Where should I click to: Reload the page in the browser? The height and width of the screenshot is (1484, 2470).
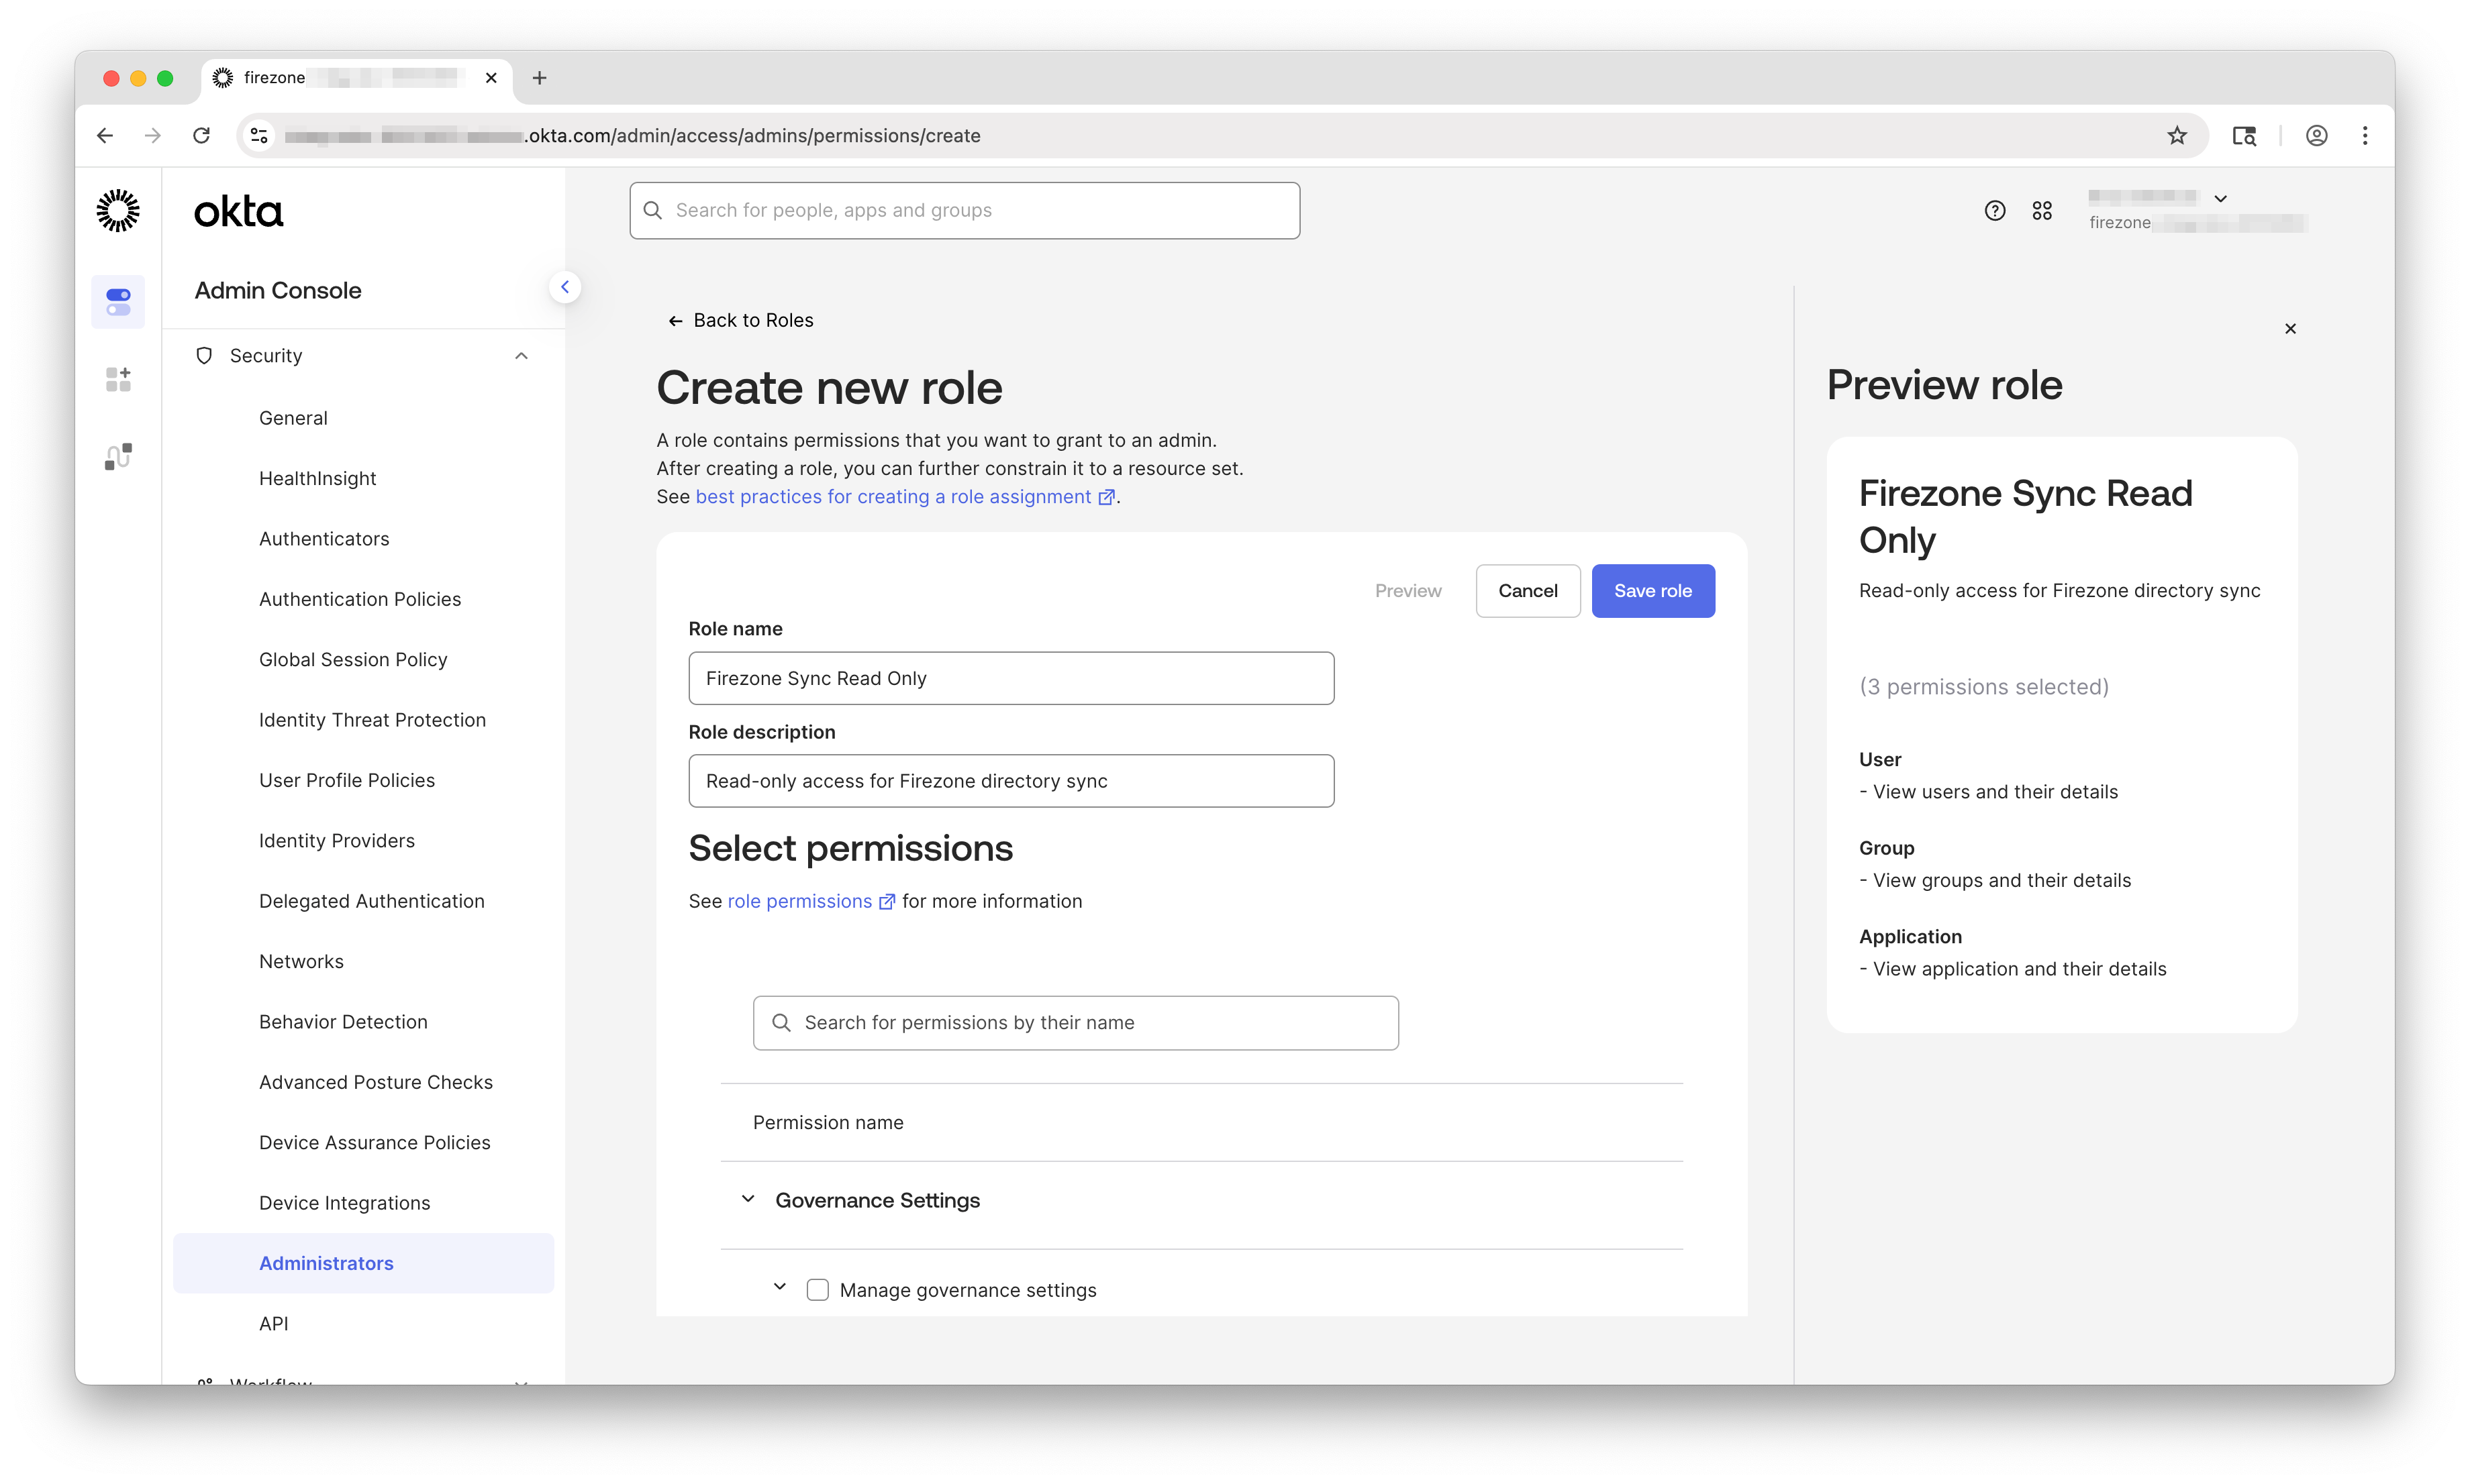[201, 136]
